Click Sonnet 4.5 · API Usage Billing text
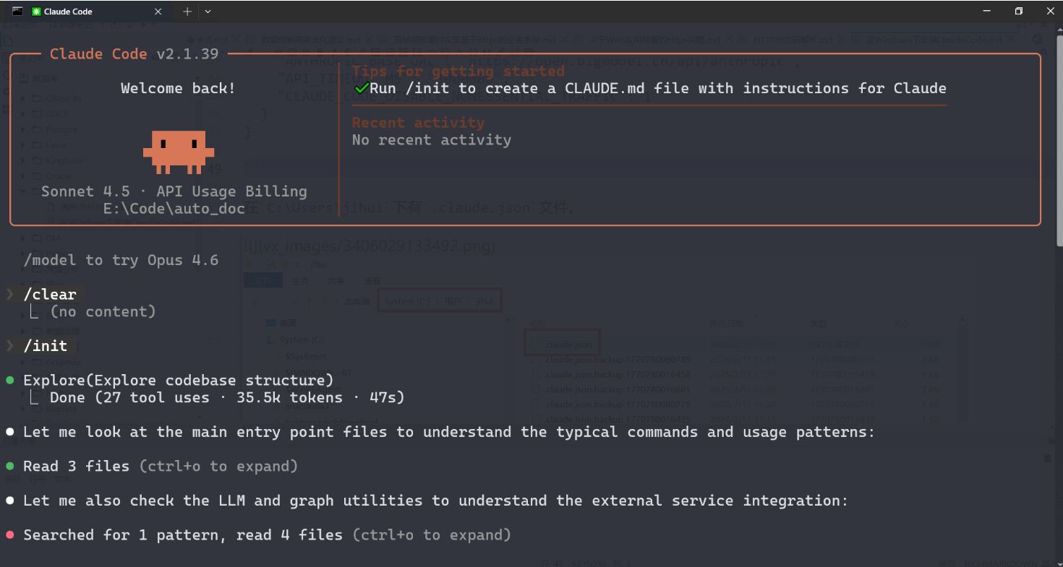The image size is (1063, 567). pyautogui.click(x=174, y=191)
